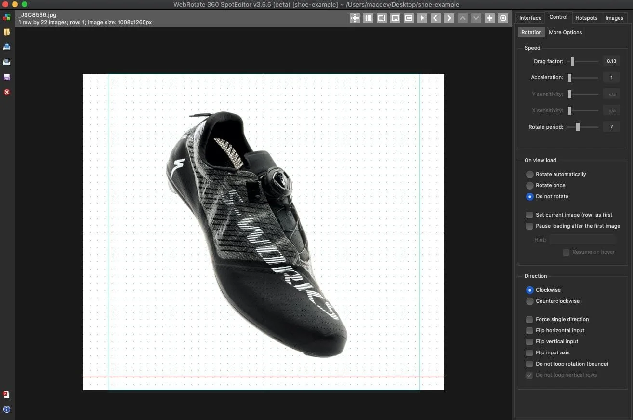Enable Force single direction
The height and width of the screenshot is (420, 633).
click(x=529, y=319)
